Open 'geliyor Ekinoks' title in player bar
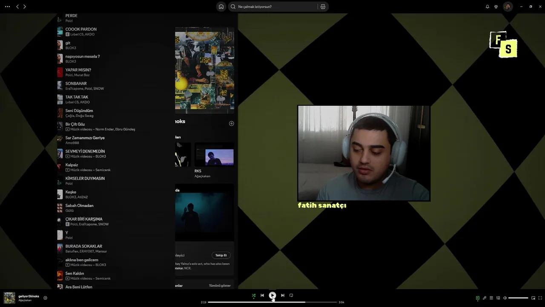Image resolution: width=545 pixels, height=307 pixels. (x=29, y=296)
